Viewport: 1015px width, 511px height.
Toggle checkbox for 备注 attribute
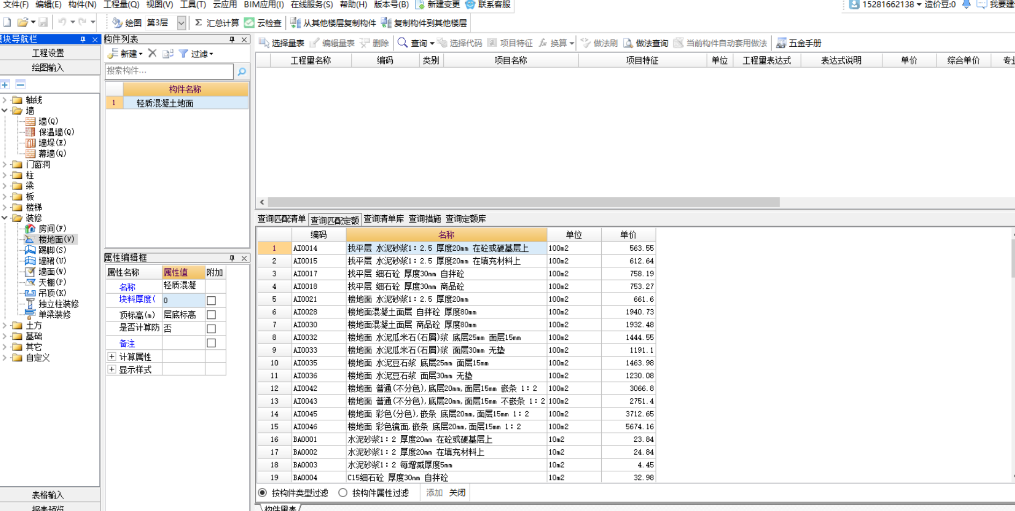pos(211,343)
